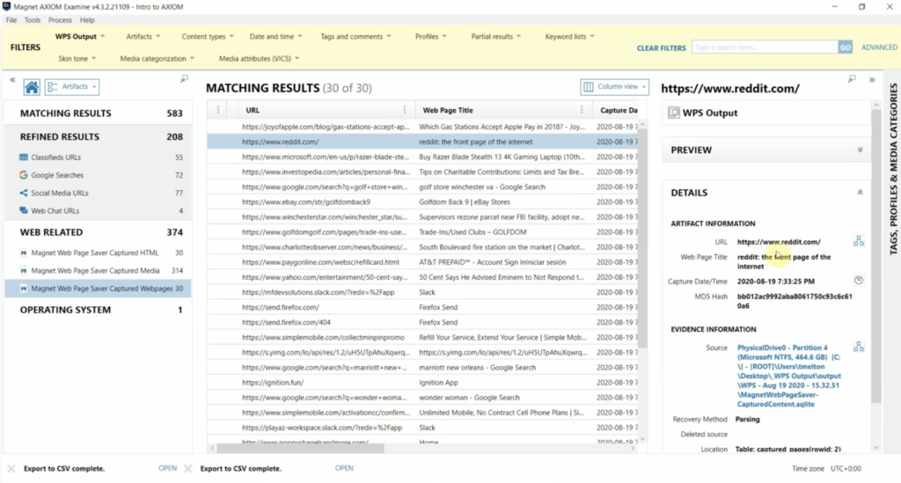Click CLEAR FILTERS link
This screenshot has width=901, height=483.
661,48
